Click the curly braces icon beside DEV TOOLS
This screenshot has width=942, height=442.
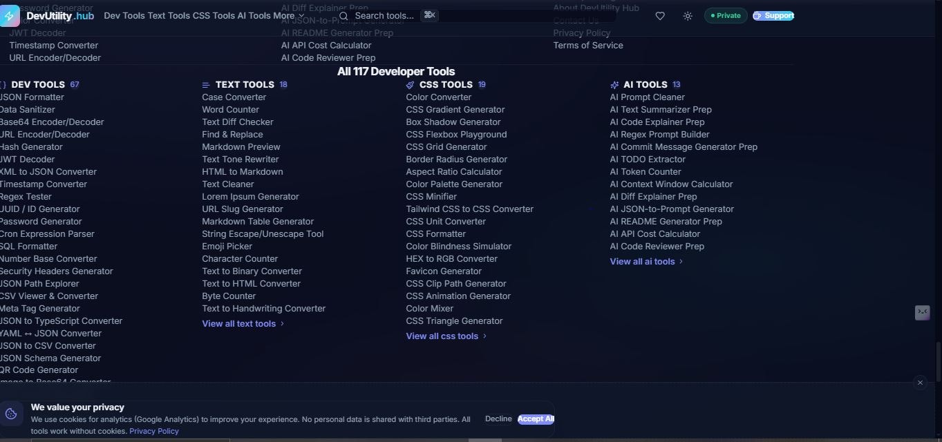(x=1, y=84)
